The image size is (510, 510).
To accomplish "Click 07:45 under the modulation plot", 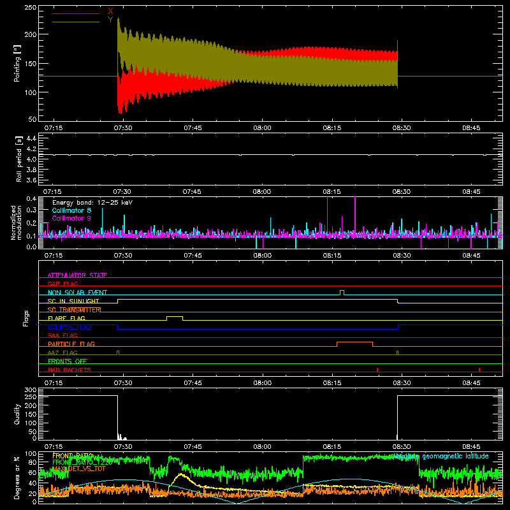I will click(193, 256).
